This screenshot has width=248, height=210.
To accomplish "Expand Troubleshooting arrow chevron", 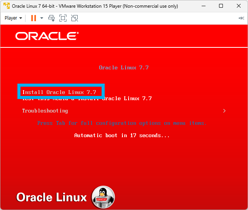I will tap(224, 111).
